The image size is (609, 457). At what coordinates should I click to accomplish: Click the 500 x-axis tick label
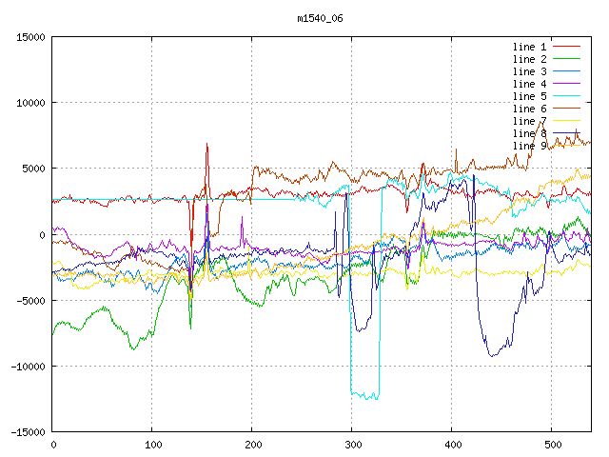[551, 445]
